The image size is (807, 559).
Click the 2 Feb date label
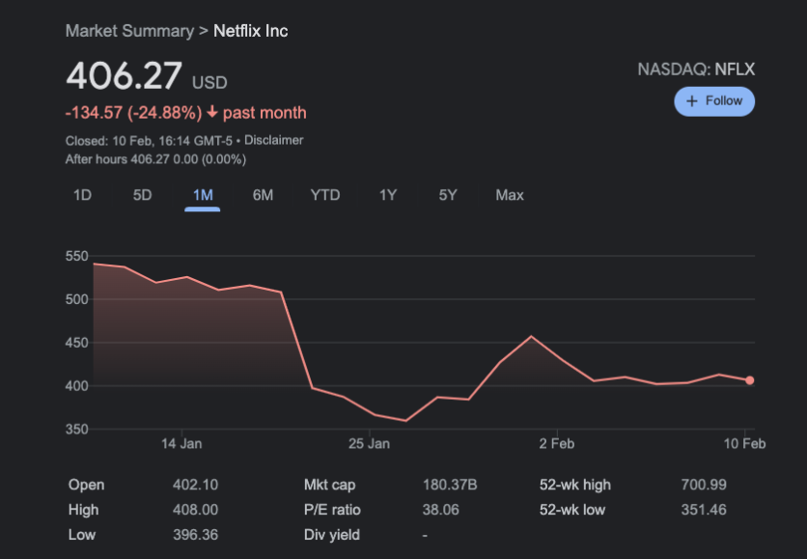557,444
